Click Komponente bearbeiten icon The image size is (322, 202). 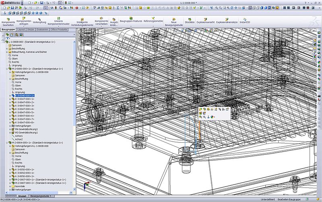[x=8, y=21]
